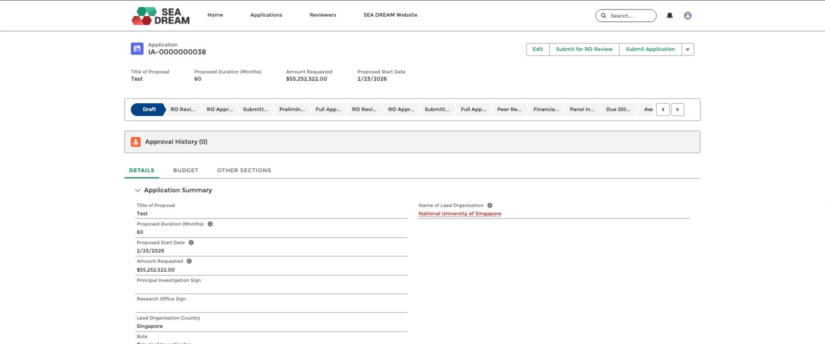
Task: Click the search magnifier icon
Action: [604, 16]
